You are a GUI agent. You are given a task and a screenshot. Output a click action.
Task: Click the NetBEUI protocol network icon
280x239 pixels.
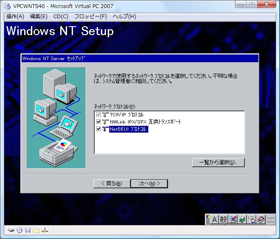tap(105, 129)
